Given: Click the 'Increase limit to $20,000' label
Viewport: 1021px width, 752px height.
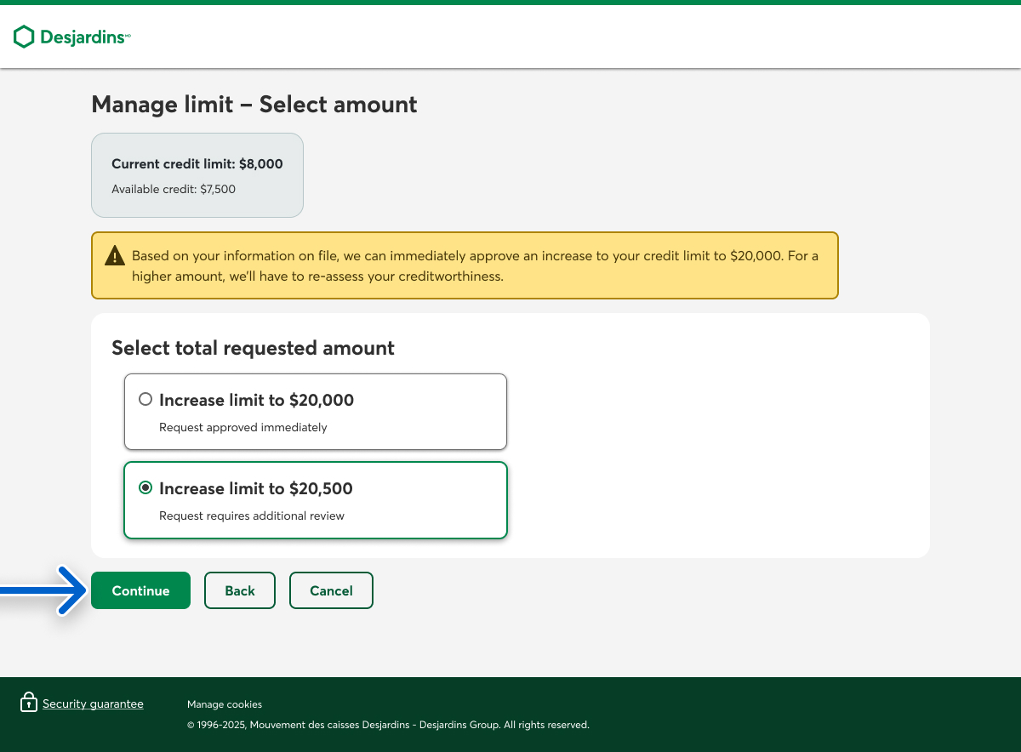Looking at the screenshot, I should 256,400.
